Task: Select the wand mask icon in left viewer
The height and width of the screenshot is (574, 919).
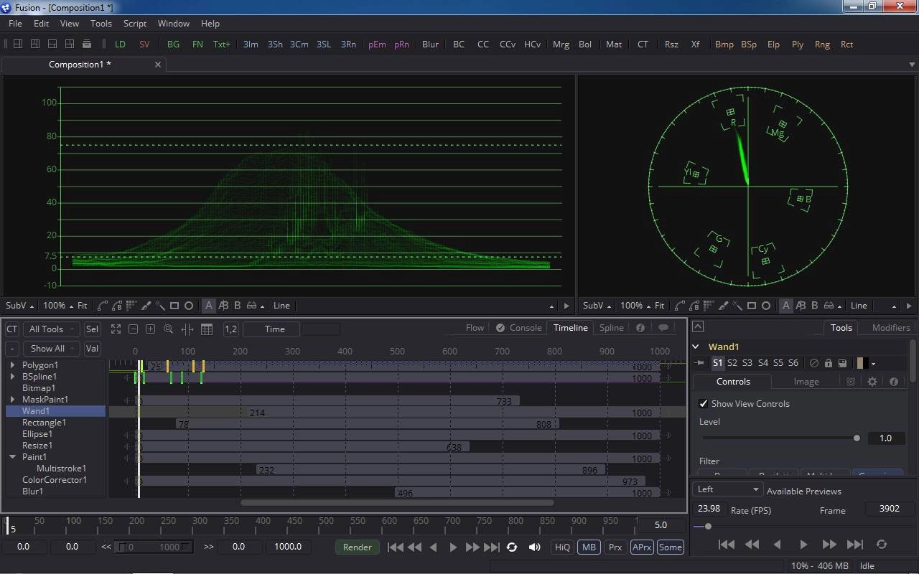Action: point(160,306)
